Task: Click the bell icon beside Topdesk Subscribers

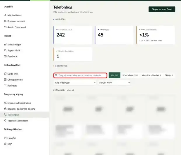Action: pos(5,121)
